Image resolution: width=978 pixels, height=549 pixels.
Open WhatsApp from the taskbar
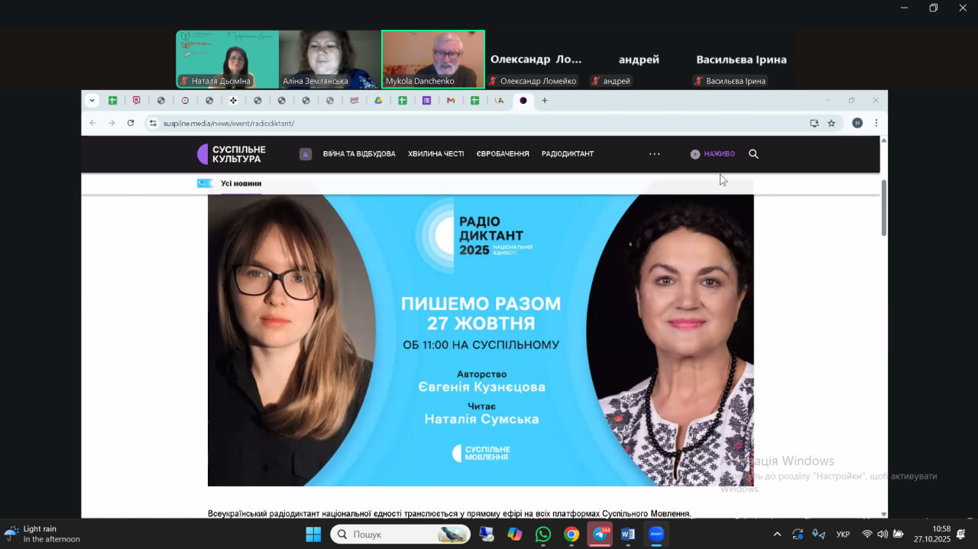point(543,534)
